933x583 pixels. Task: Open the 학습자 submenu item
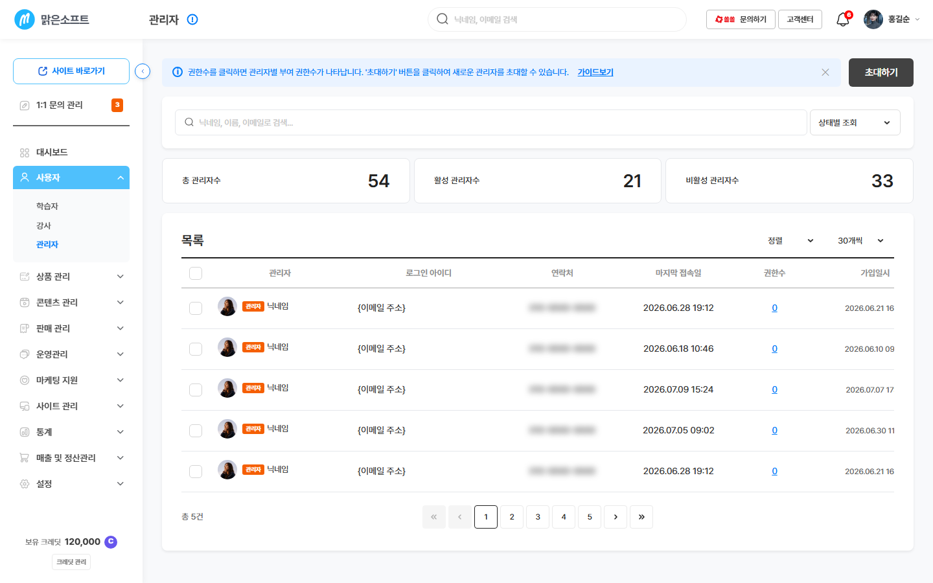47,206
